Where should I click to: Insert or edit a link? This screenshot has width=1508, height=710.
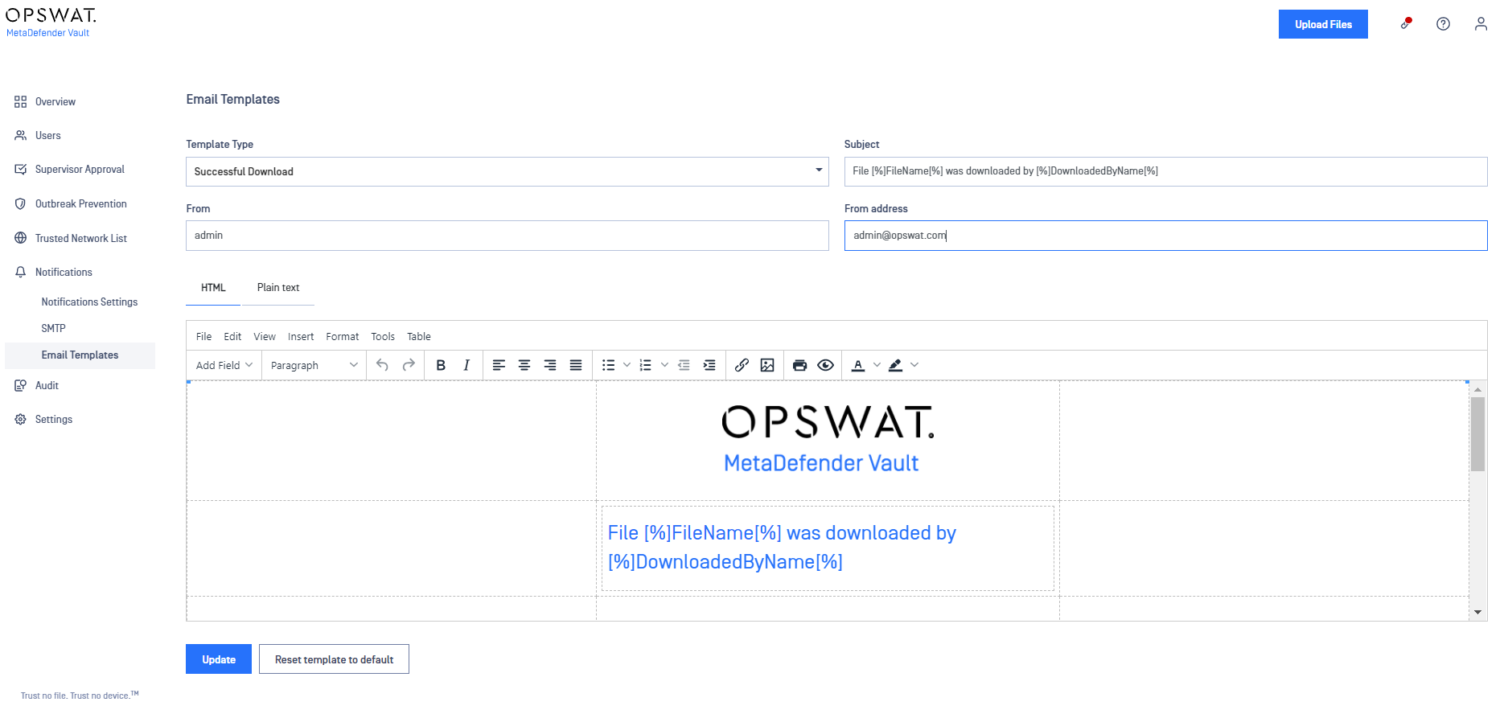coord(742,365)
